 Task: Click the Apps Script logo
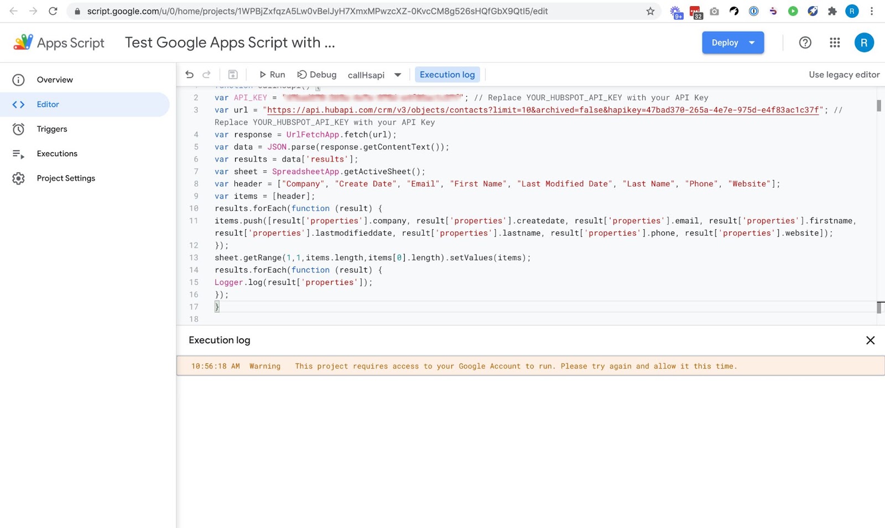tap(59, 43)
